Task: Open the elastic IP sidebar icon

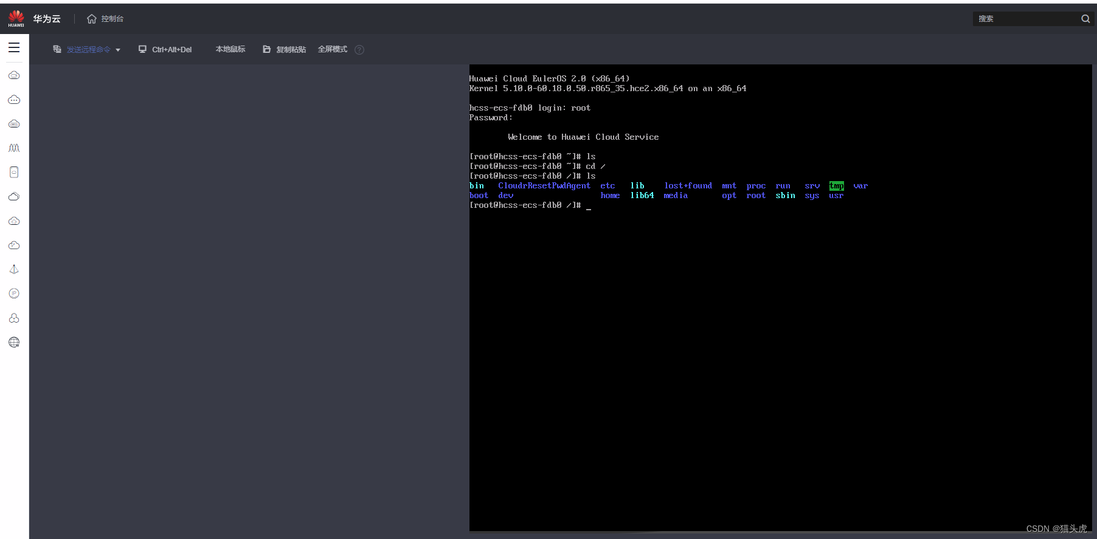Action: click(14, 294)
